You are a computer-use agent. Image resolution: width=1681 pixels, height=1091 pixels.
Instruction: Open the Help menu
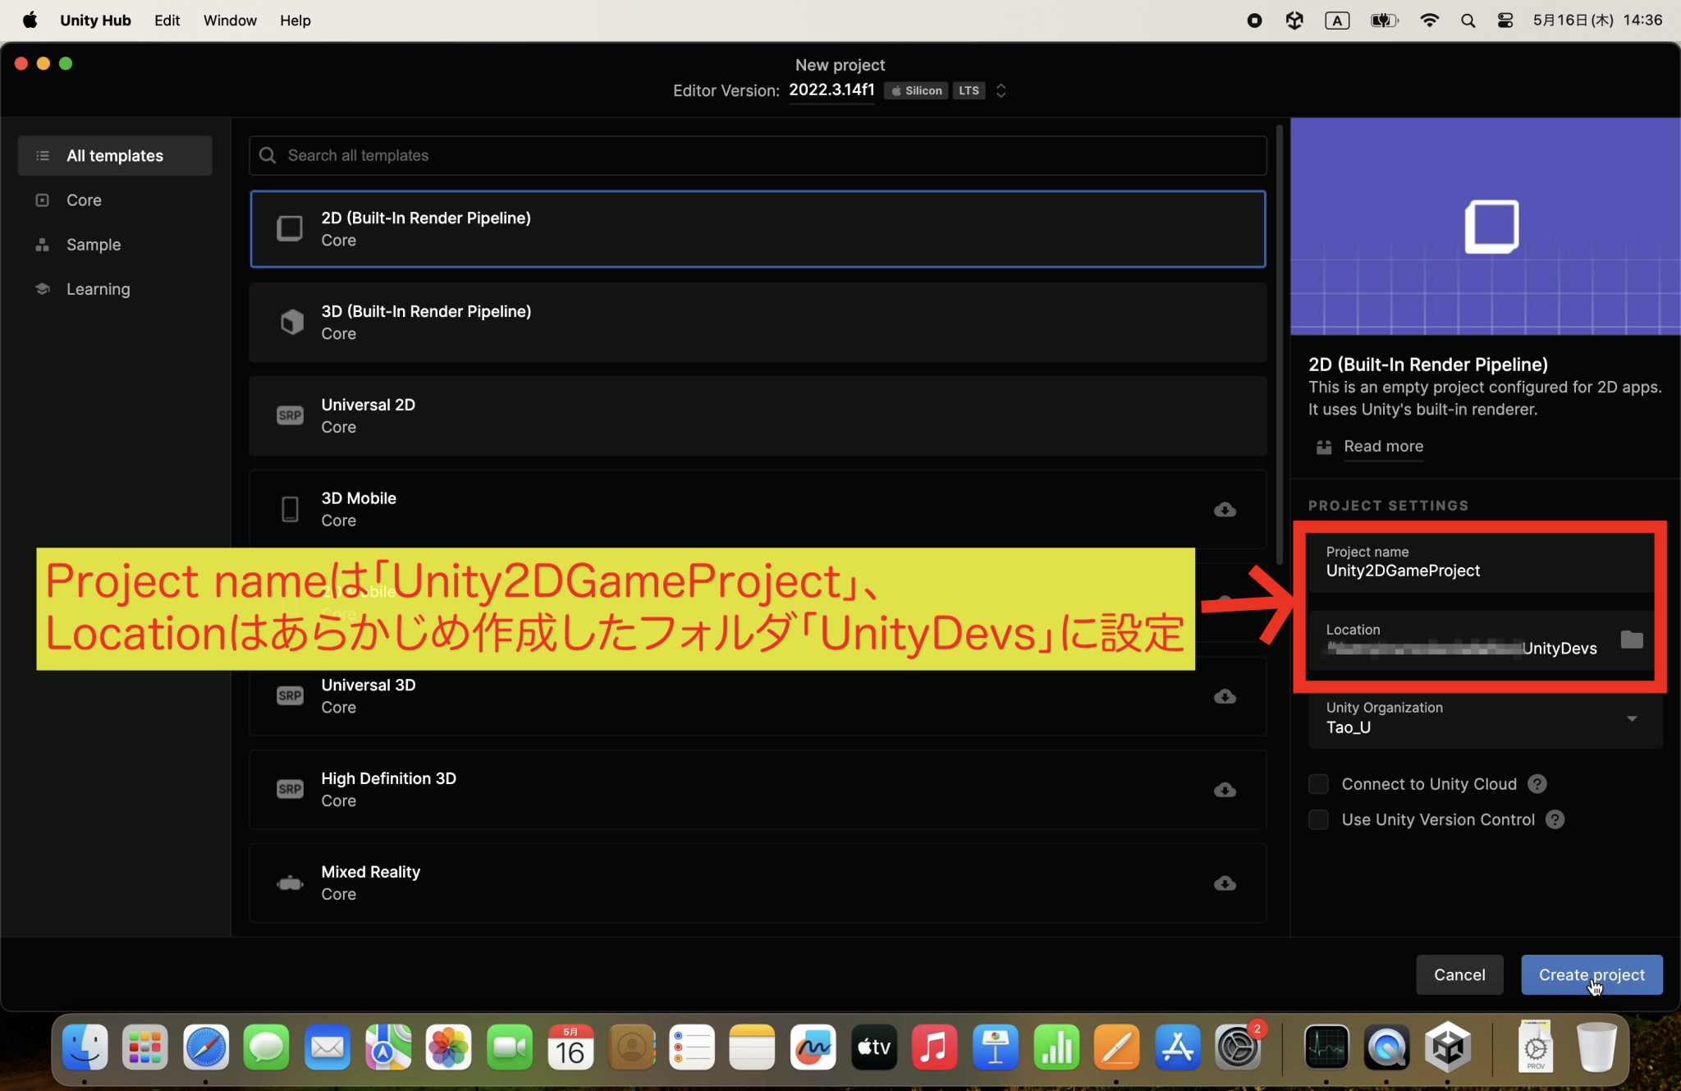point(295,20)
